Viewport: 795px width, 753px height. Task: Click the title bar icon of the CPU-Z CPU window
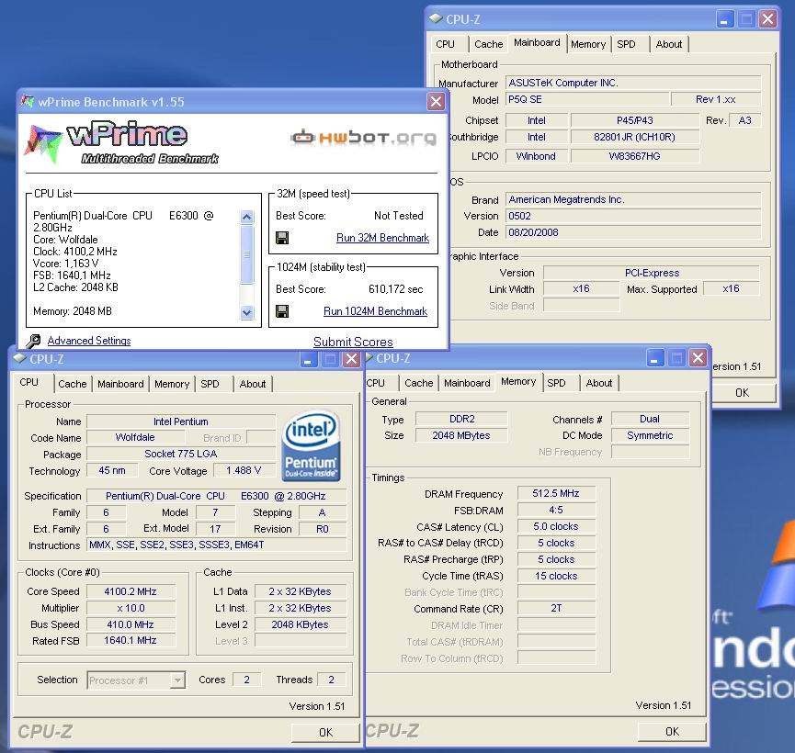pos(20,359)
